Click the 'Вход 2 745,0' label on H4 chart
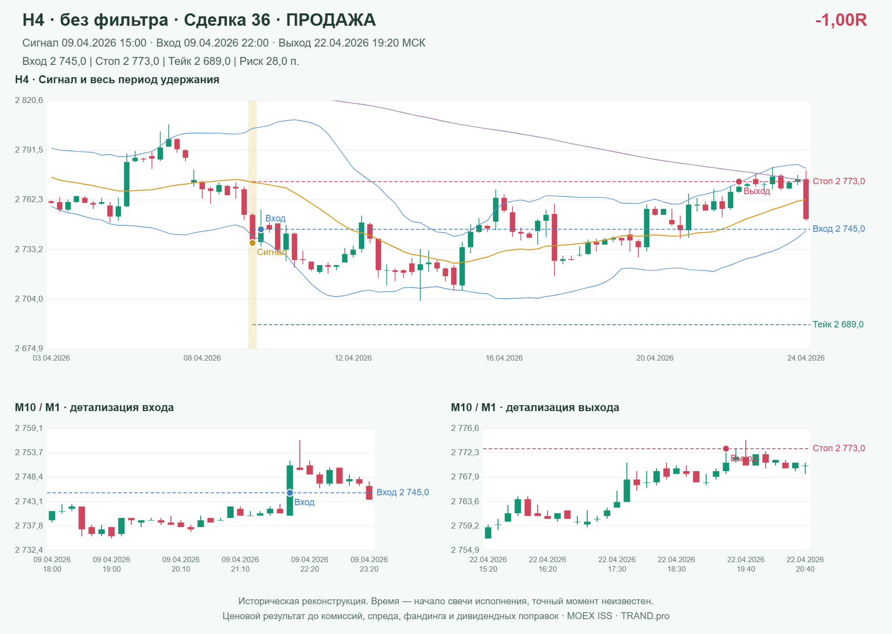Image resolution: width=892 pixels, height=634 pixels. click(x=838, y=229)
